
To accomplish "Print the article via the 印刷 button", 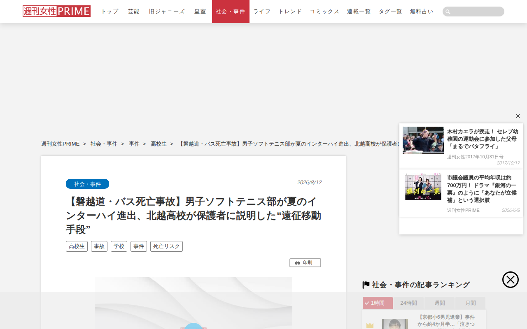I will pyautogui.click(x=305, y=263).
